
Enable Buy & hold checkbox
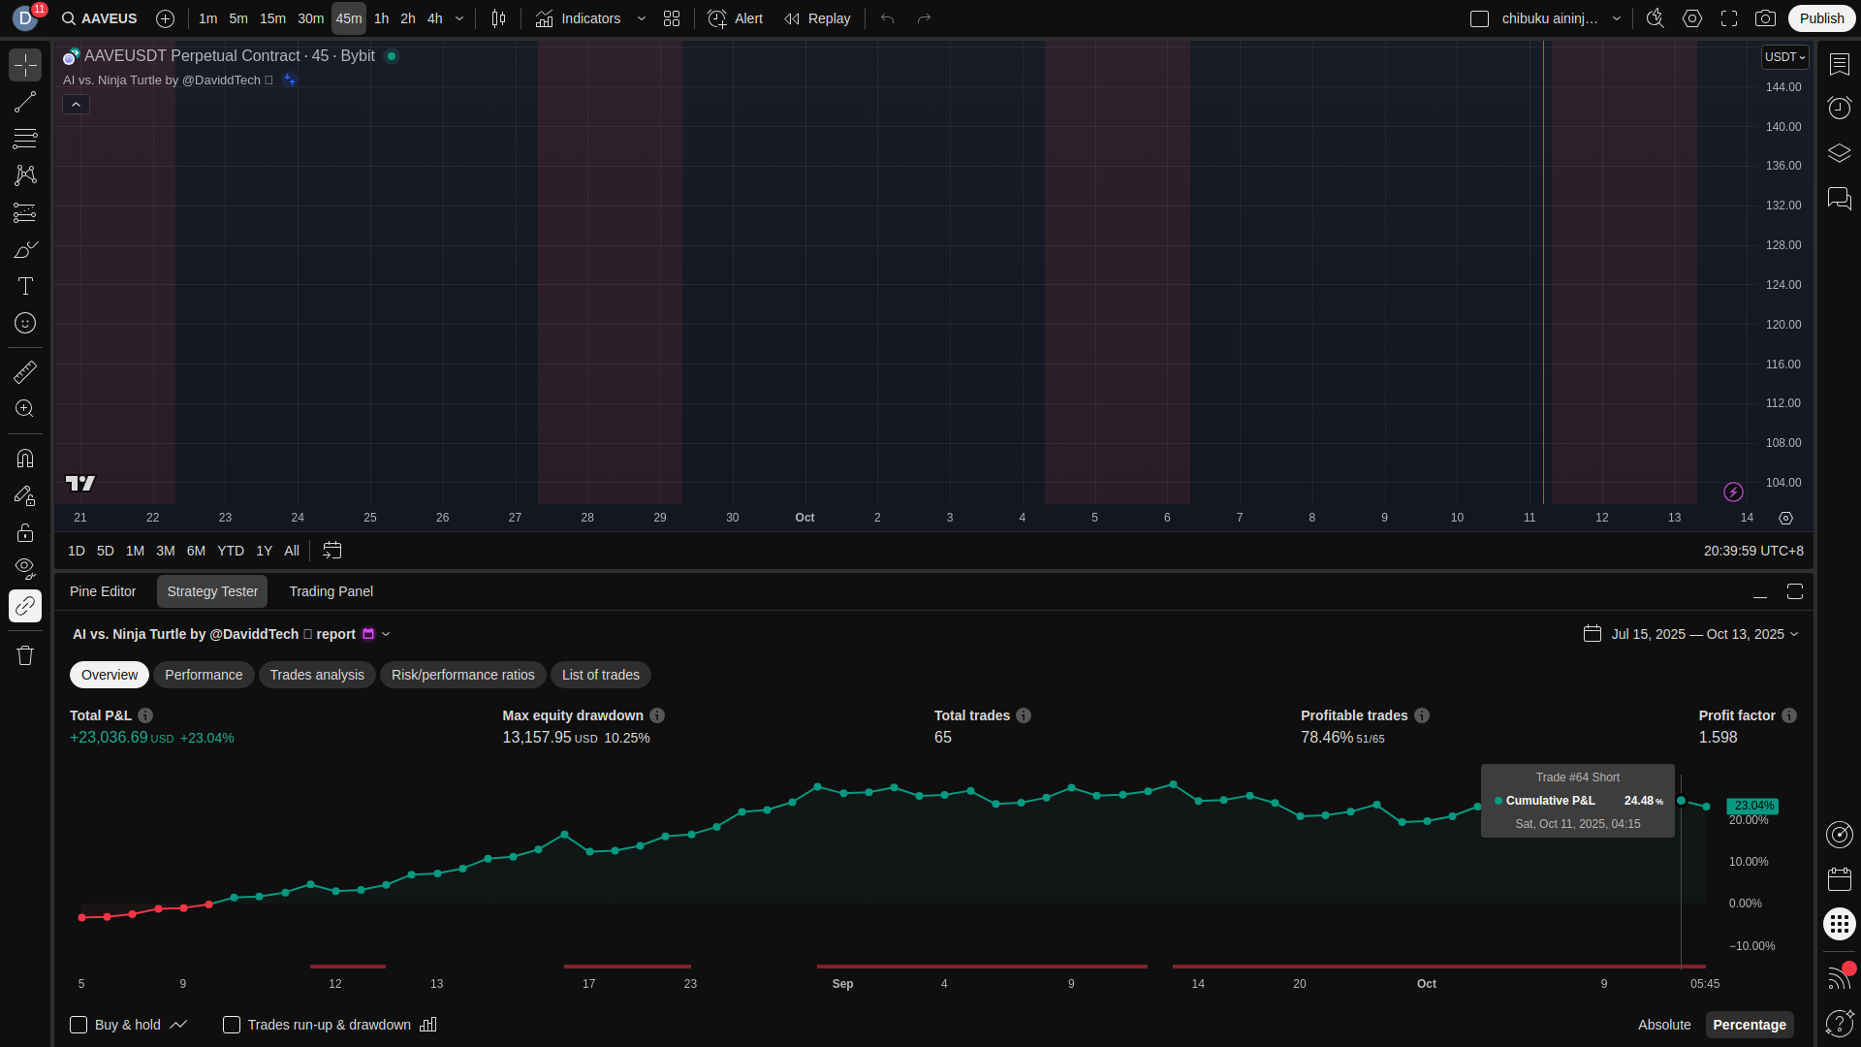click(x=79, y=1025)
